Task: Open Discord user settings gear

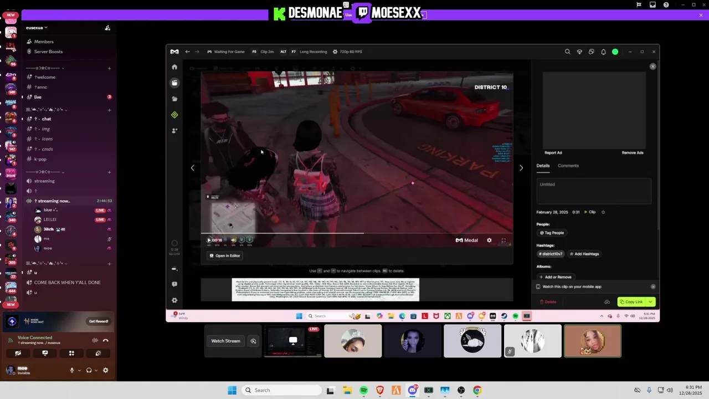Action: [x=105, y=370]
